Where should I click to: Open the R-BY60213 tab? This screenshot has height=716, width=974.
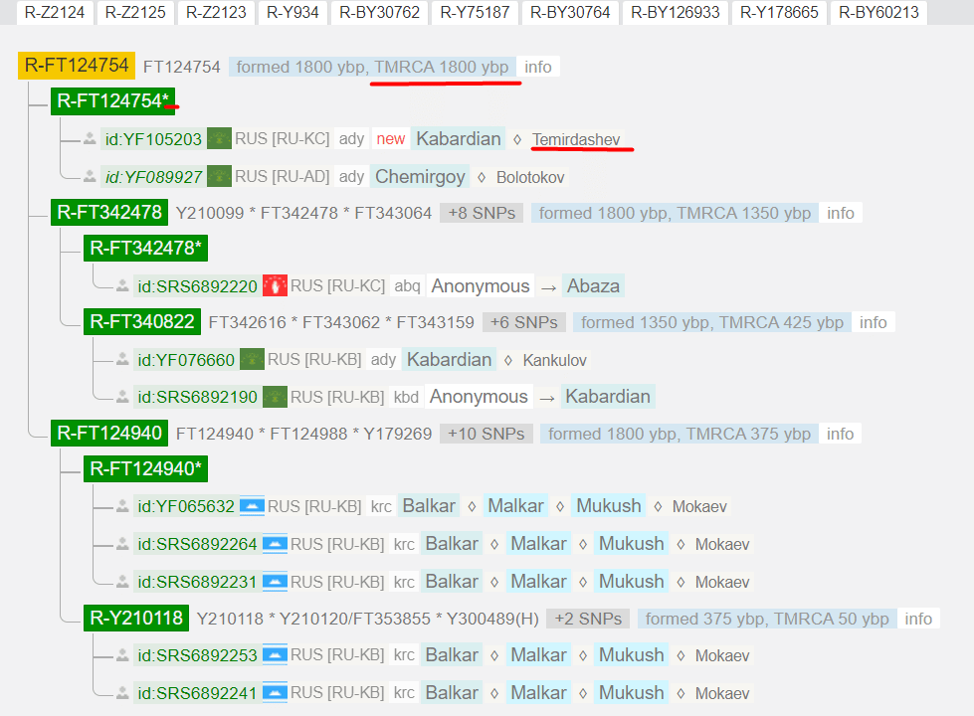click(878, 12)
